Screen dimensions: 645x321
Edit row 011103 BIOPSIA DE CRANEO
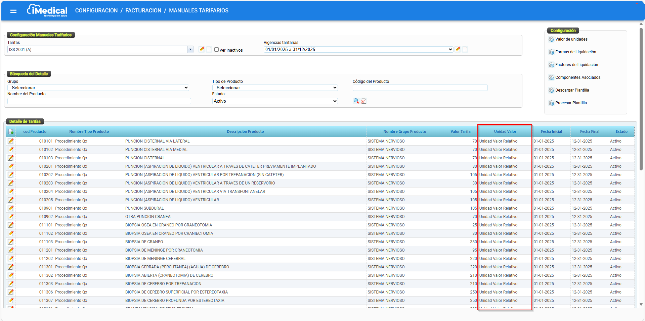point(11,242)
